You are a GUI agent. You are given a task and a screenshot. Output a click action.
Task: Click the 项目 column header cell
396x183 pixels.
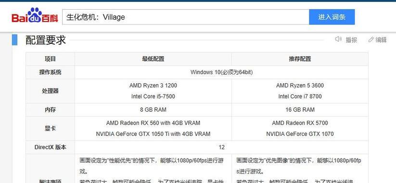pos(50,59)
